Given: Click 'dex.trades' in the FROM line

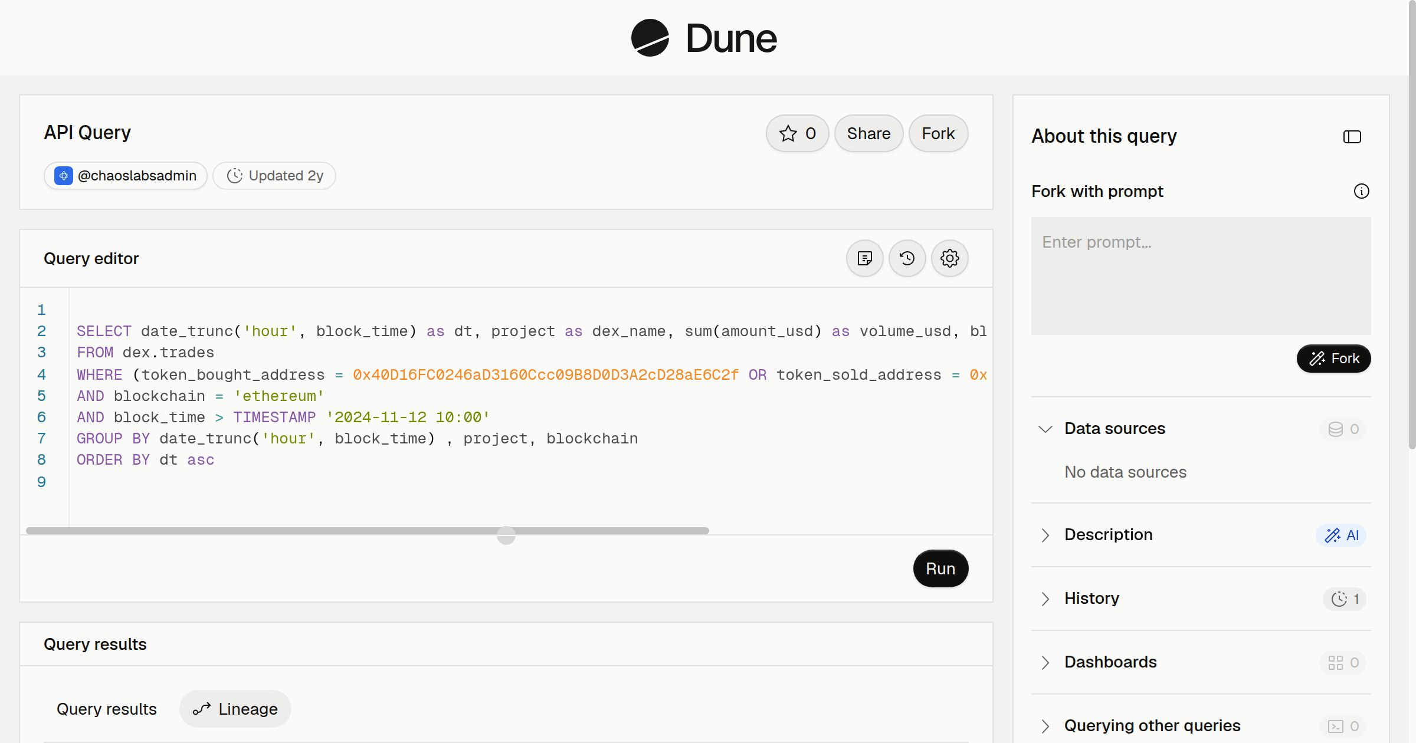Looking at the screenshot, I should pyautogui.click(x=168, y=353).
